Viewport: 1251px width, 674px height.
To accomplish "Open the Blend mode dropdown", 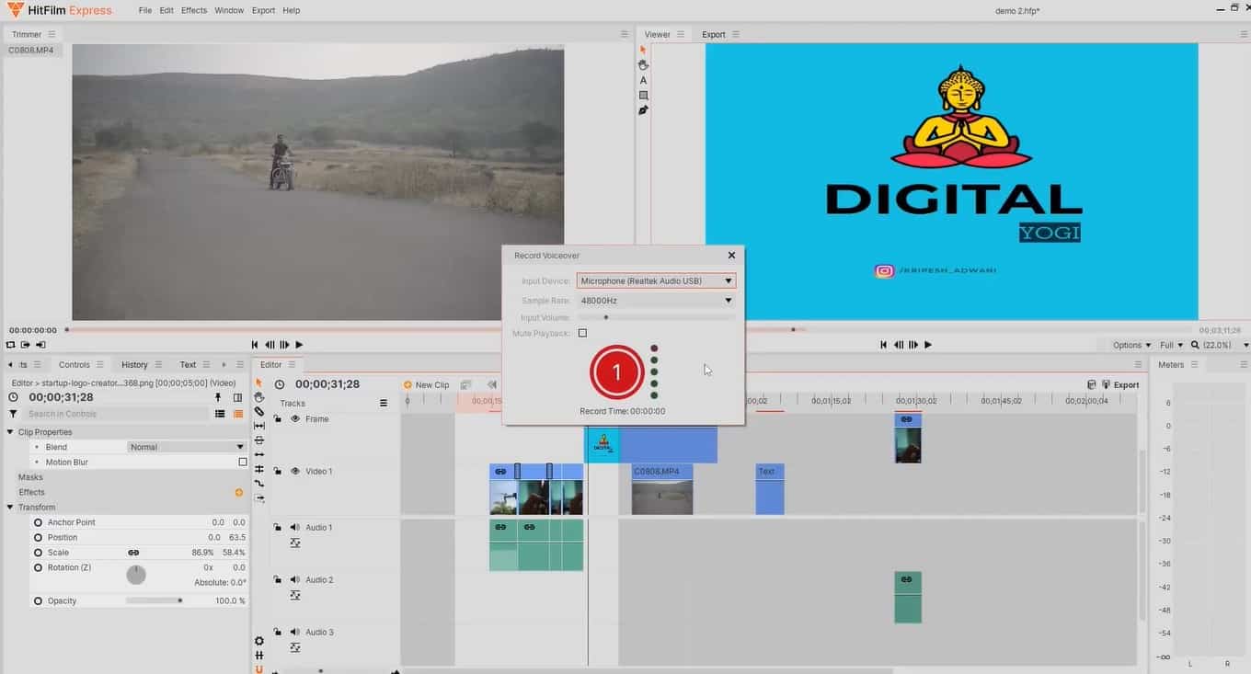I will pyautogui.click(x=187, y=448).
